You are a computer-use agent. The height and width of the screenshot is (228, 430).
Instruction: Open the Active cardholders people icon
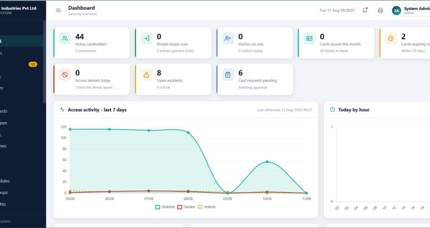65,39
